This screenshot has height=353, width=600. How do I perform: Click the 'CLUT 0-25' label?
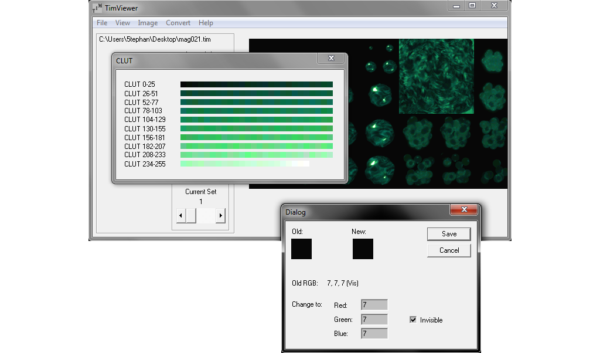click(x=139, y=84)
